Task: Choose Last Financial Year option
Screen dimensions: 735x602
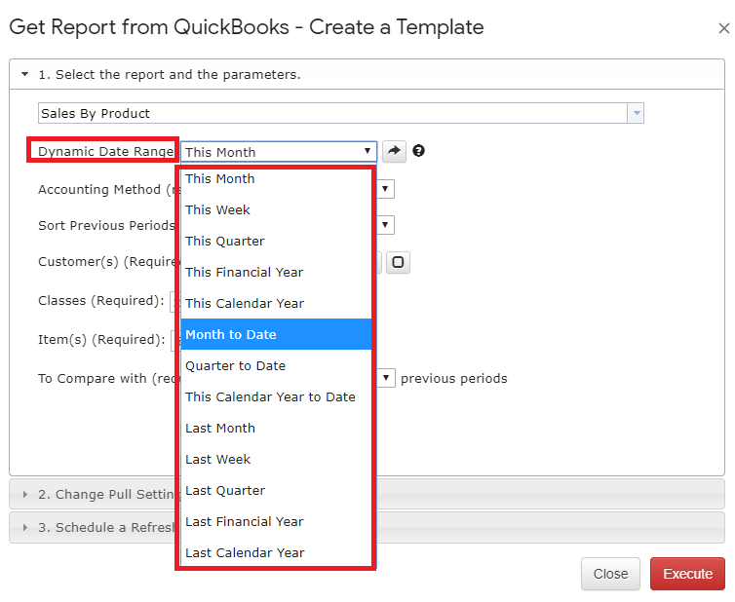Action: click(x=276, y=521)
